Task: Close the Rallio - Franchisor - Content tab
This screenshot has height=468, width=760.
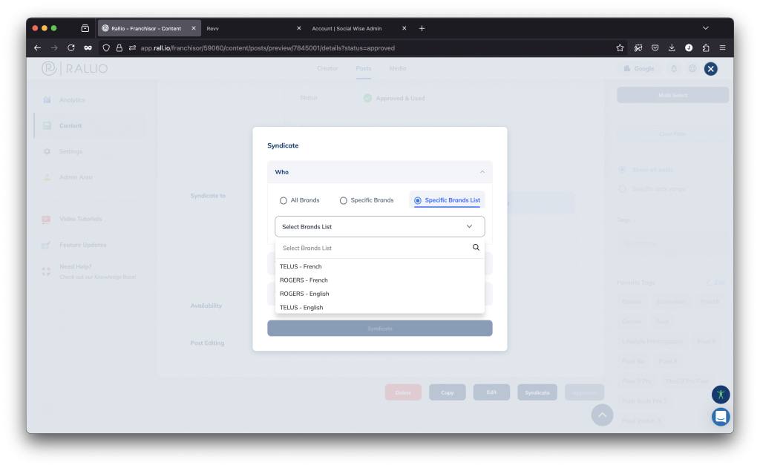Action: [x=194, y=29]
